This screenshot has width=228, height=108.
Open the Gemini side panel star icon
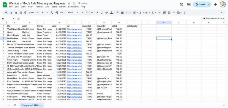point(216,4)
